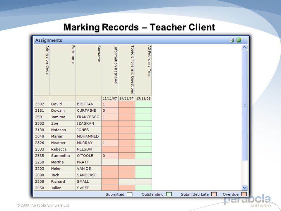
Task: Select surname IZASKAN
Action: [89, 123]
